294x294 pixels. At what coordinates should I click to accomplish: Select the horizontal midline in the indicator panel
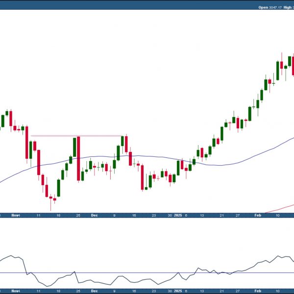147,272
